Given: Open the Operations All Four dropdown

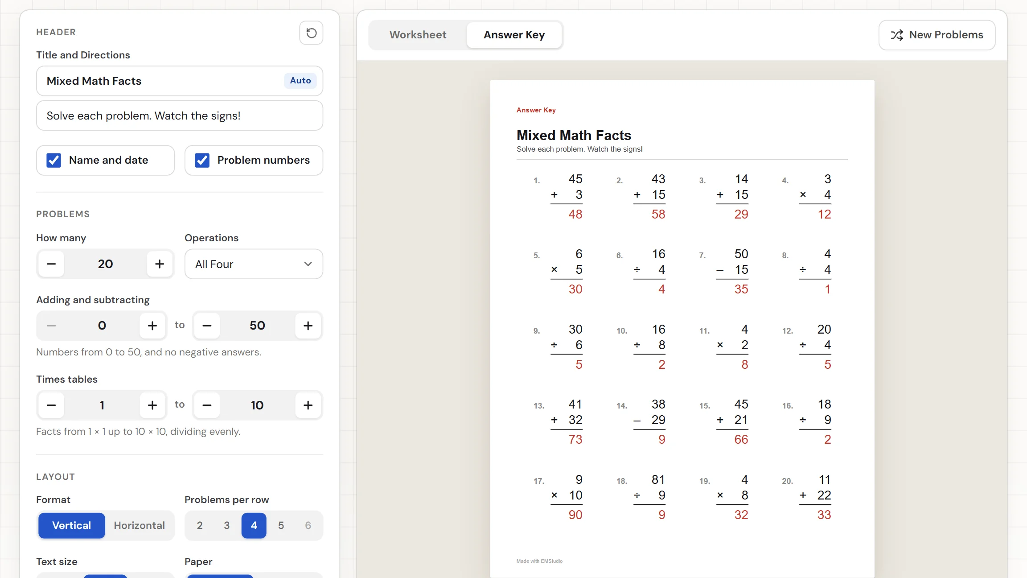Looking at the screenshot, I should click(x=254, y=264).
